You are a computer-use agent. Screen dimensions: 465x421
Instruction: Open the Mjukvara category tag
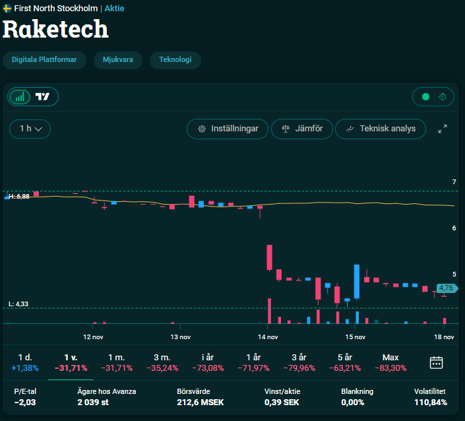tap(117, 59)
